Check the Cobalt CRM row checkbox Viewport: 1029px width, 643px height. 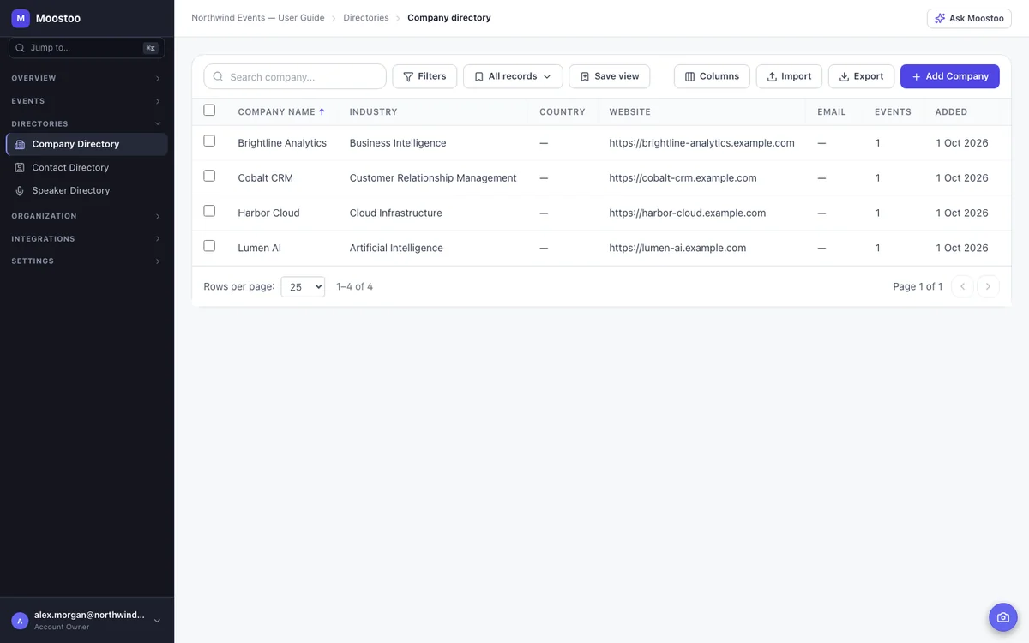tap(209, 176)
